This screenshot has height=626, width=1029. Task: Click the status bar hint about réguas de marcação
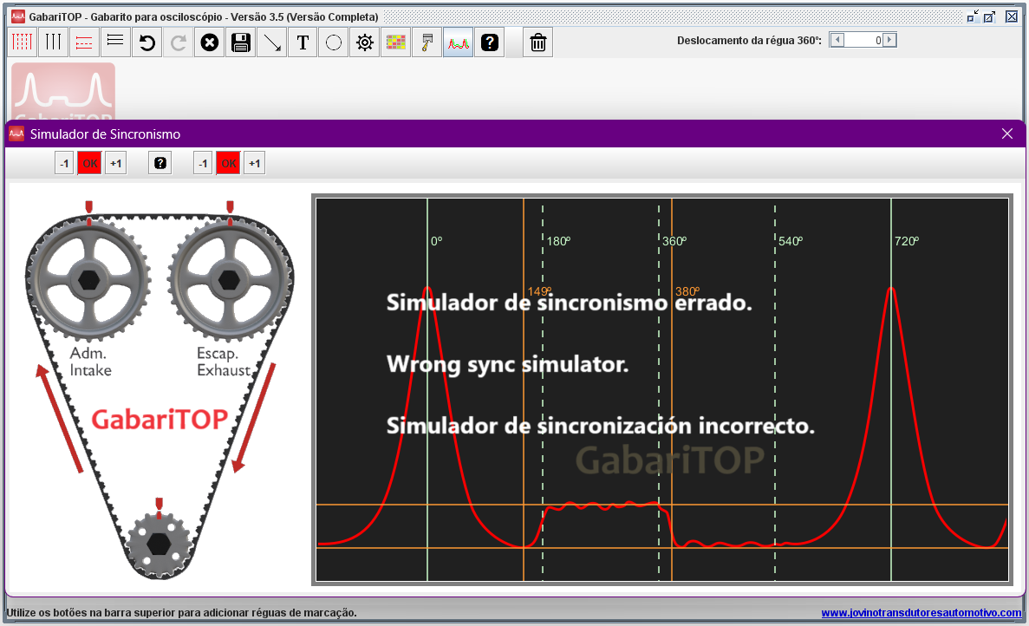[182, 613]
